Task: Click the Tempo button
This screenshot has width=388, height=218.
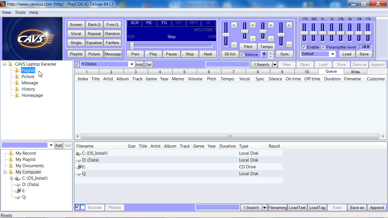Action: (x=266, y=47)
